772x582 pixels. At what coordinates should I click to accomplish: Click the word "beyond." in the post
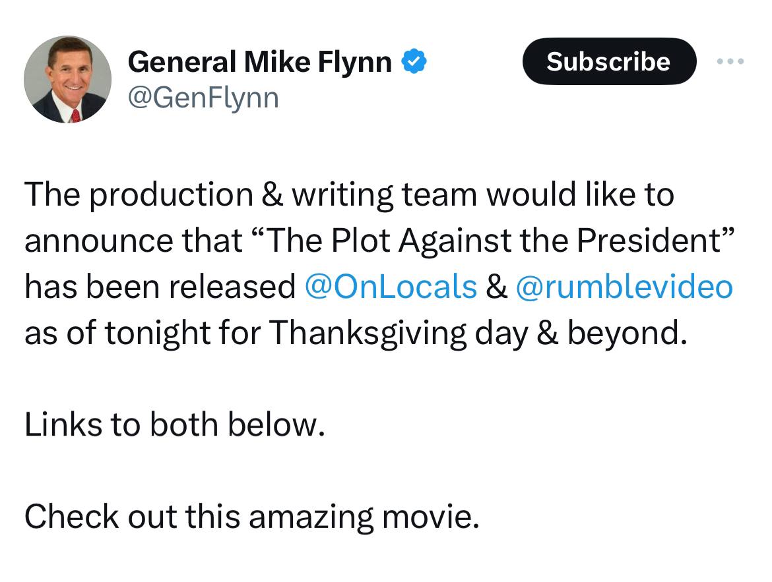point(627,333)
